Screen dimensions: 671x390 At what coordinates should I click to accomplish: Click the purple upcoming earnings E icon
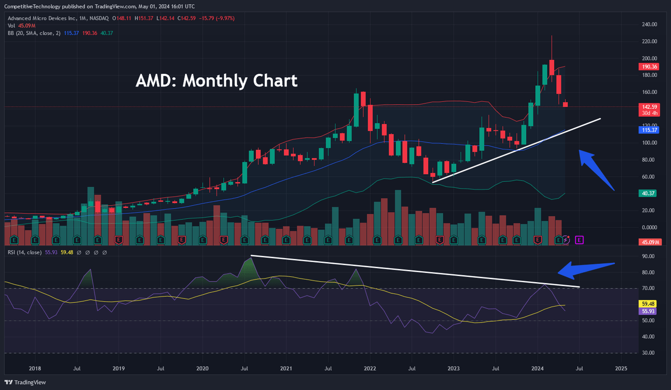coord(579,240)
